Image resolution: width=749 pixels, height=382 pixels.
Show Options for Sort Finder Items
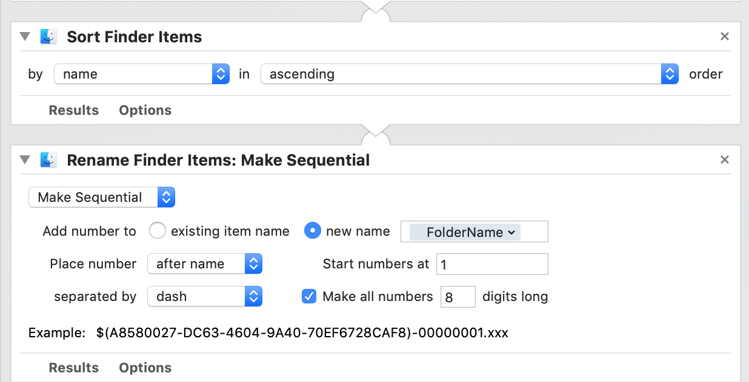(x=145, y=111)
